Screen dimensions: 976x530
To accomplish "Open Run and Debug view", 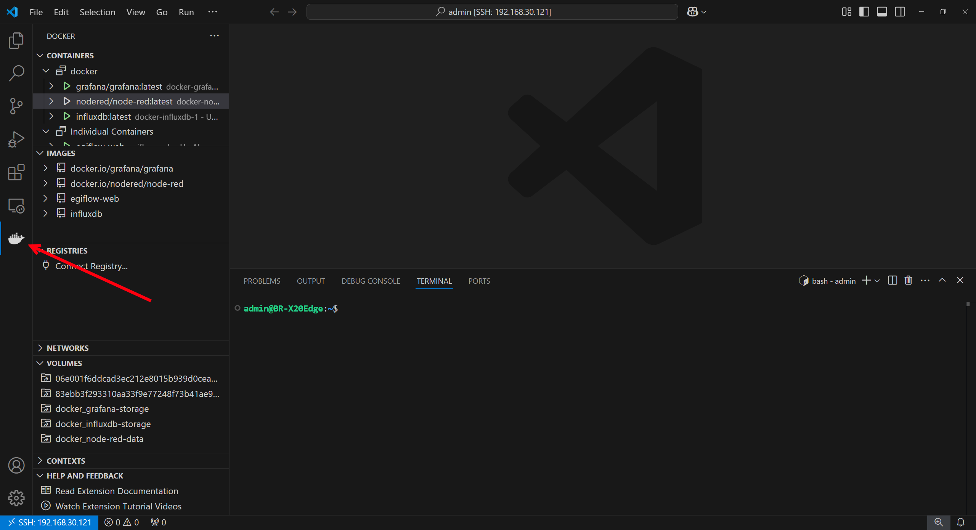I will point(16,139).
